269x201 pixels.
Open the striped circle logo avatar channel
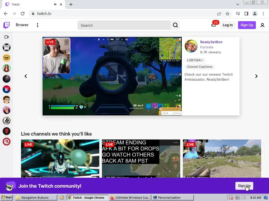click(7, 121)
